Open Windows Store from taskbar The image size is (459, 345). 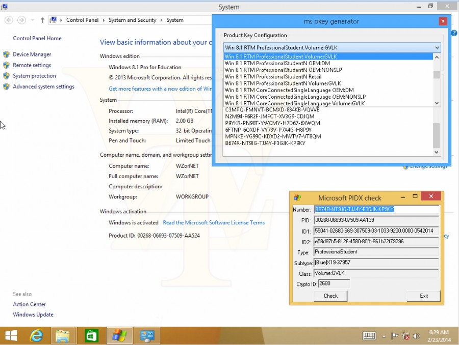tap(91, 336)
